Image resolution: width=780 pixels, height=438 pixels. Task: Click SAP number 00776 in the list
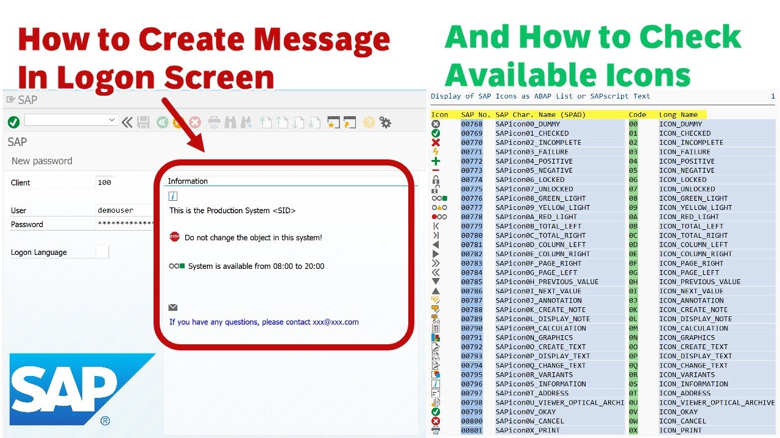pyautogui.click(x=472, y=198)
